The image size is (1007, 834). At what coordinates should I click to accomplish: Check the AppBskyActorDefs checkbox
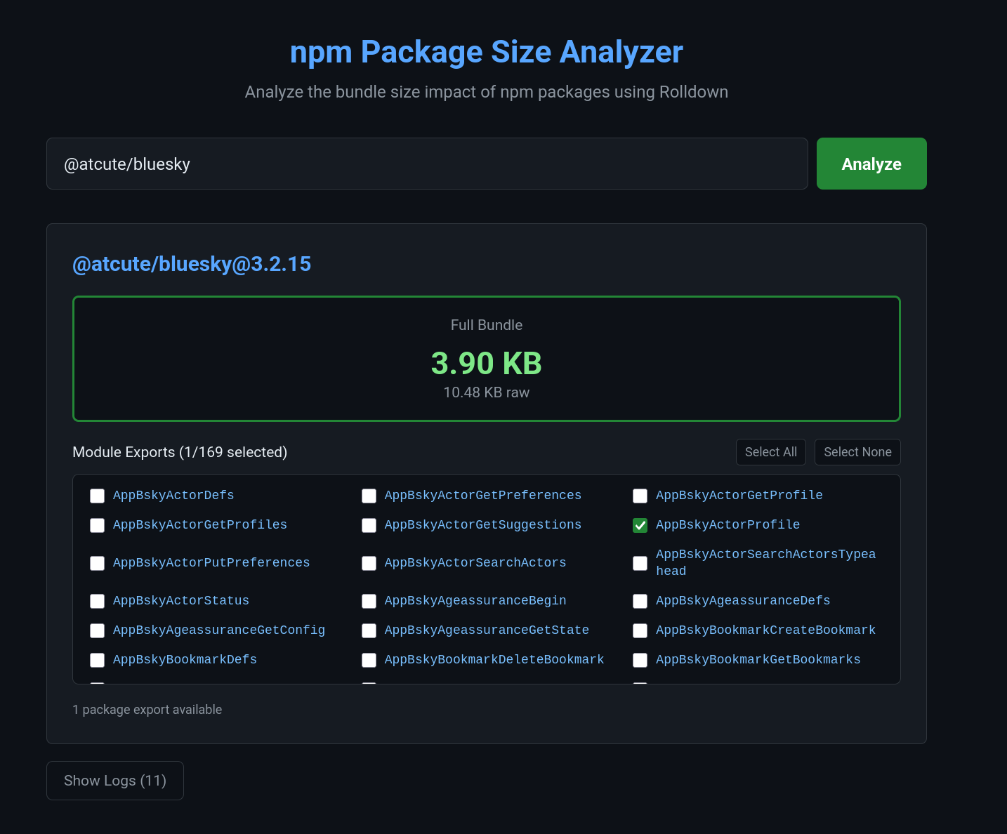tap(98, 496)
